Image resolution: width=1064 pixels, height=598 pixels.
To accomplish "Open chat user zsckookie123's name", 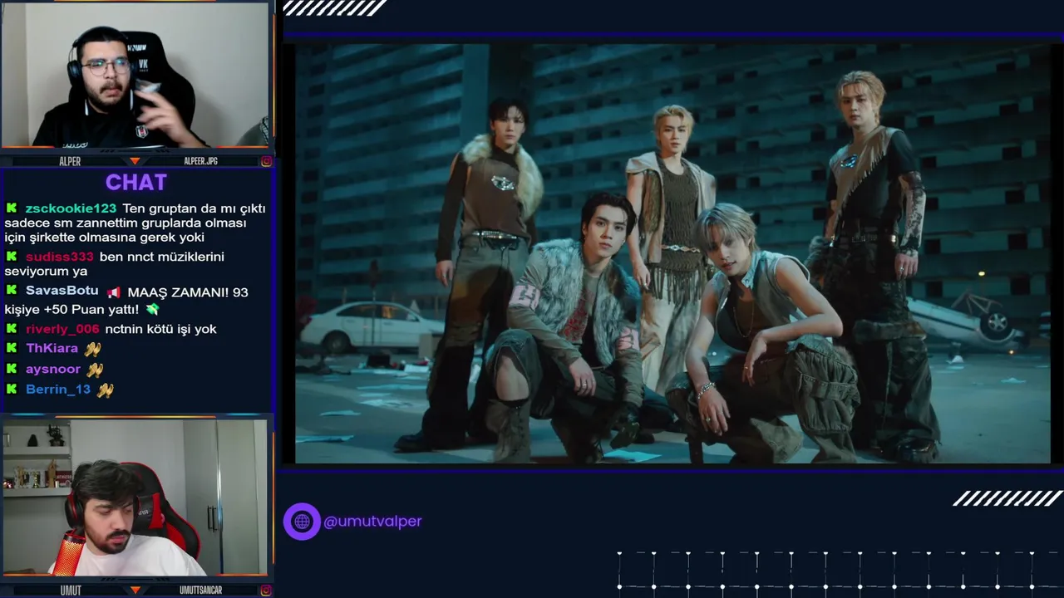I will pyautogui.click(x=71, y=208).
